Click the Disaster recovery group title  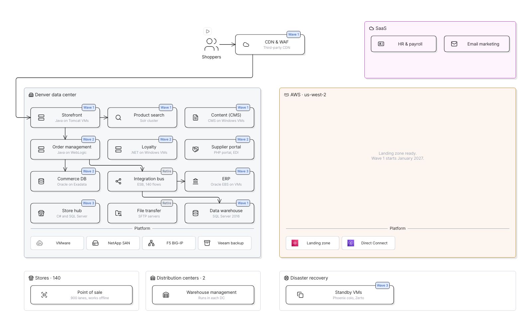coord(309,278)
